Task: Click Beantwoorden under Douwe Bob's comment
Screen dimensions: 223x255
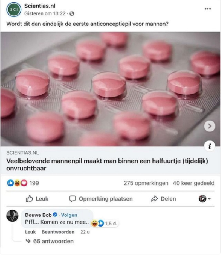Action: (x=58, y=232)
